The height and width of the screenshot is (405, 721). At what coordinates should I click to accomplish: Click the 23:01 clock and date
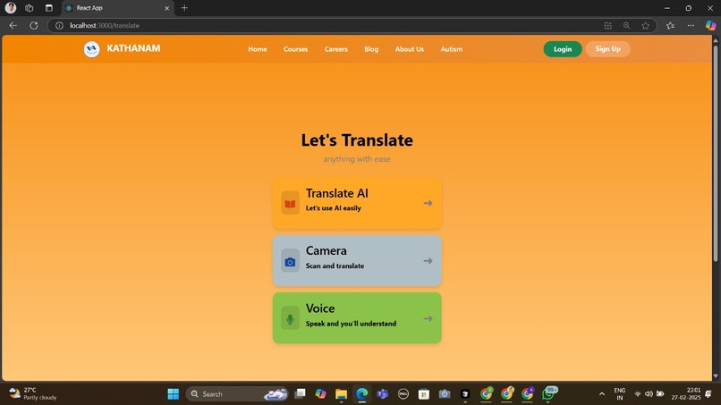click(685, 394)
